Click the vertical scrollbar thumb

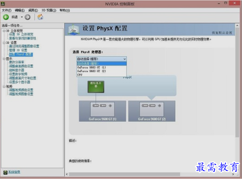[x=237, y=82]
